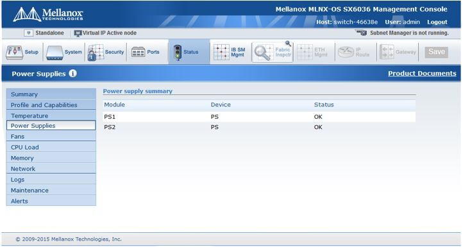
Task: Select the PS2 module cell
Action: [x=110, y=127]
